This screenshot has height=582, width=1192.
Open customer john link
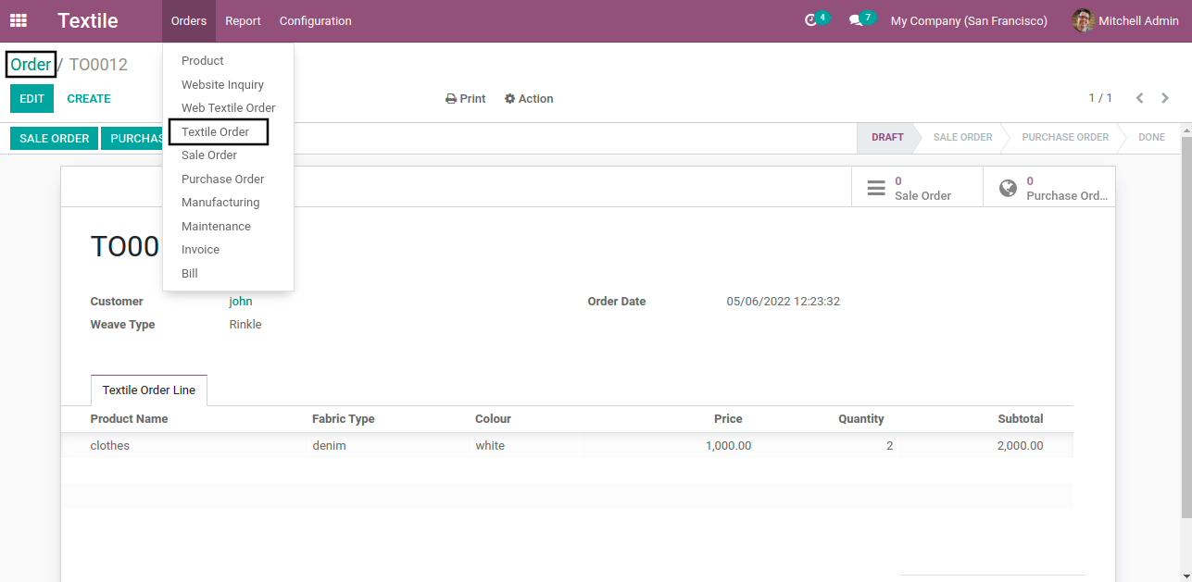pyautogui.click(x=241, y=302)
